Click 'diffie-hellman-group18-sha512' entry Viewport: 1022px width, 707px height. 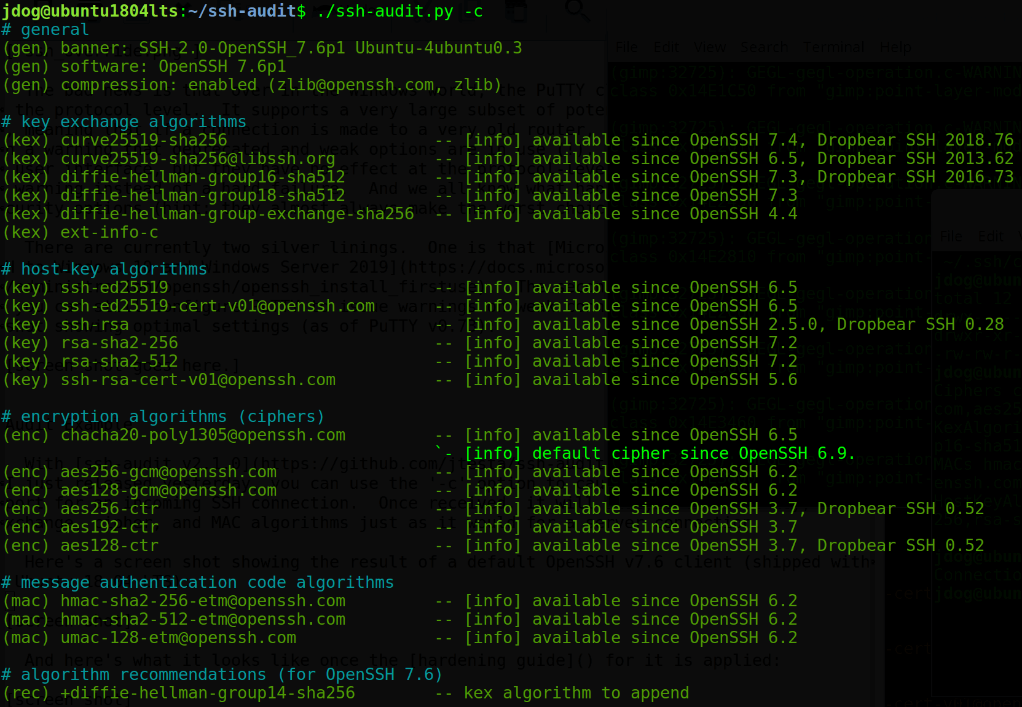pos(203,195)
